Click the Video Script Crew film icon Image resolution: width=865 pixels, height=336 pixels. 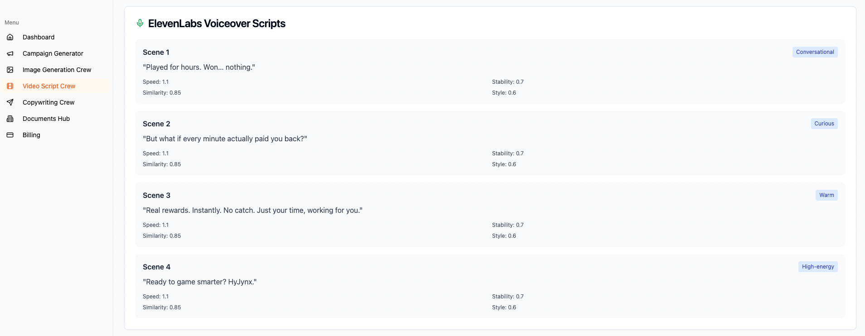tap(10, 86)
